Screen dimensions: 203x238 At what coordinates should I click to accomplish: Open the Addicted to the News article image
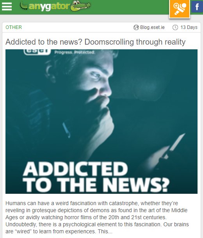[101, 121]
